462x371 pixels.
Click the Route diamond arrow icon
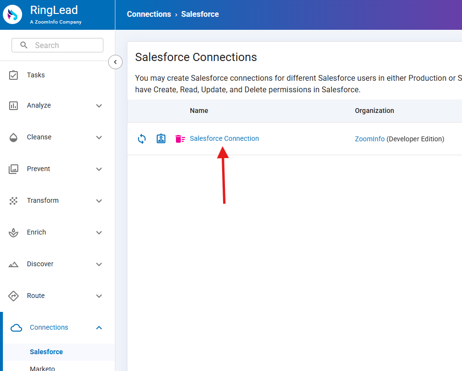14,296
